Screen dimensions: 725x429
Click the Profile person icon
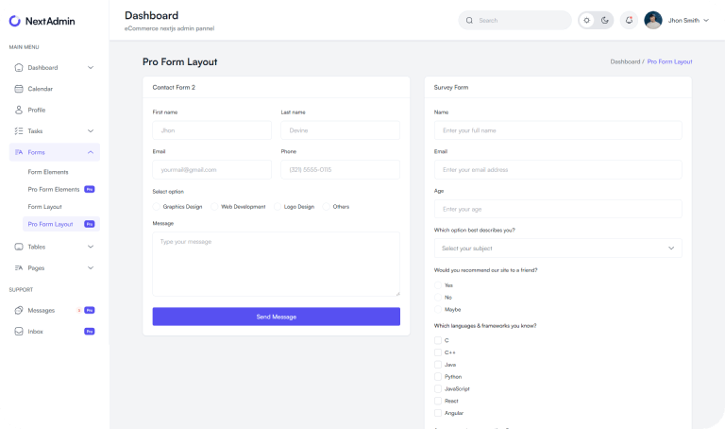click(19, 110)
